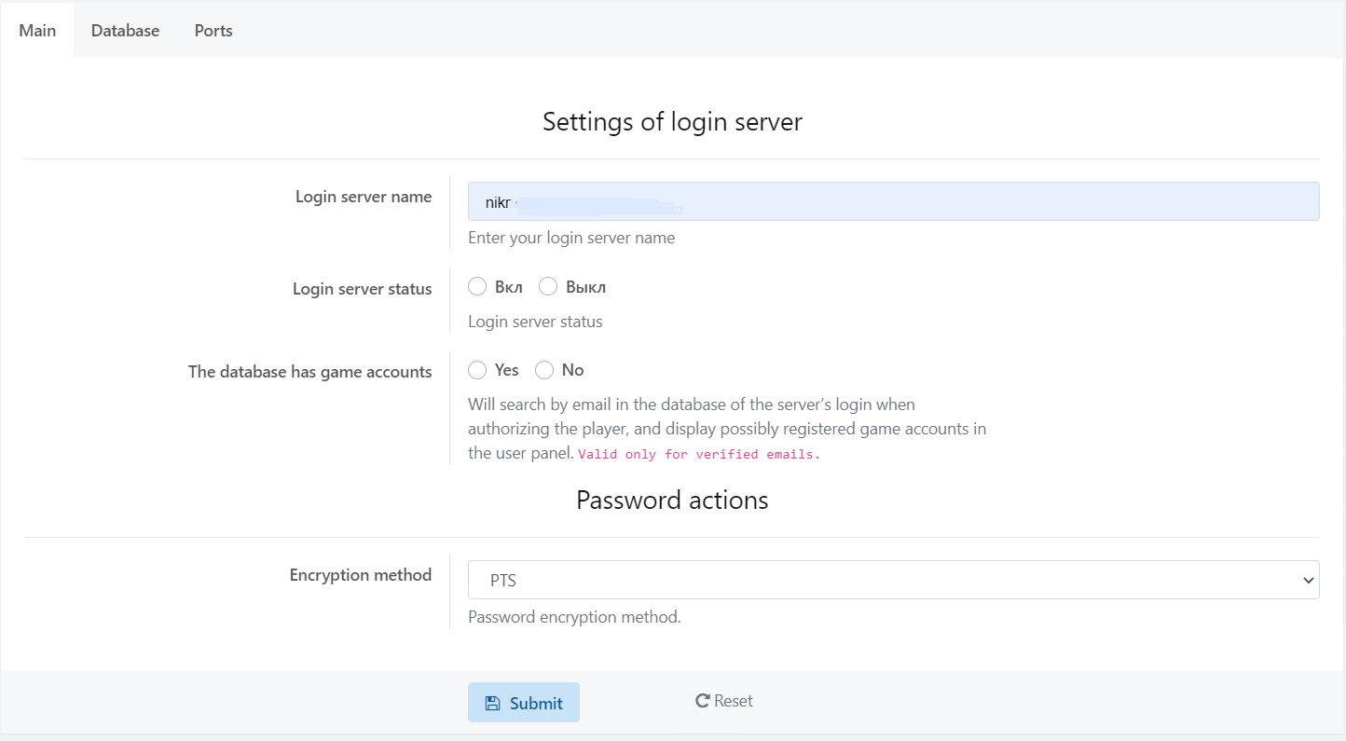Focus the Login server name input field
This screenshot has width=1346, height=741.
tap(893, 201)
